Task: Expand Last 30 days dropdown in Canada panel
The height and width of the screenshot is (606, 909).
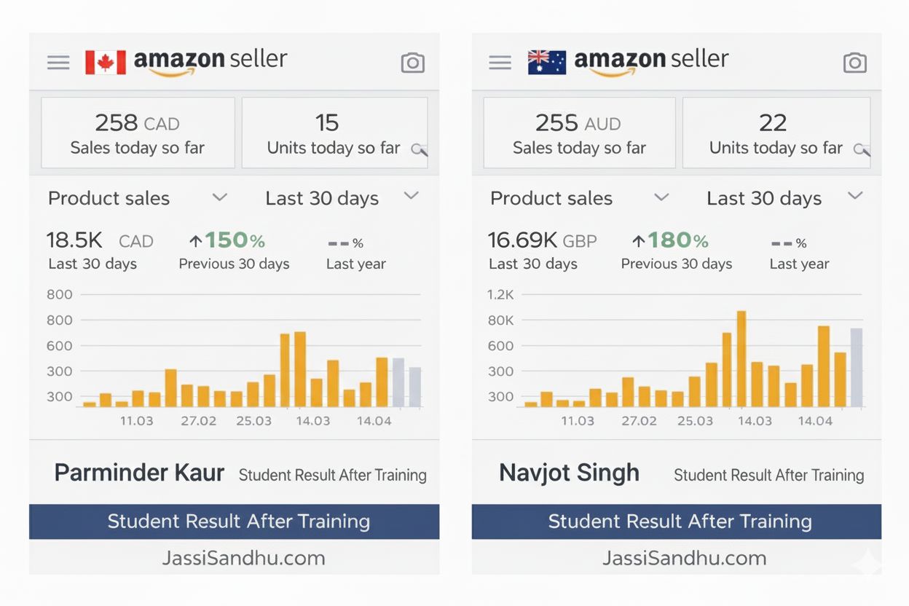Action: pos(412,196)
